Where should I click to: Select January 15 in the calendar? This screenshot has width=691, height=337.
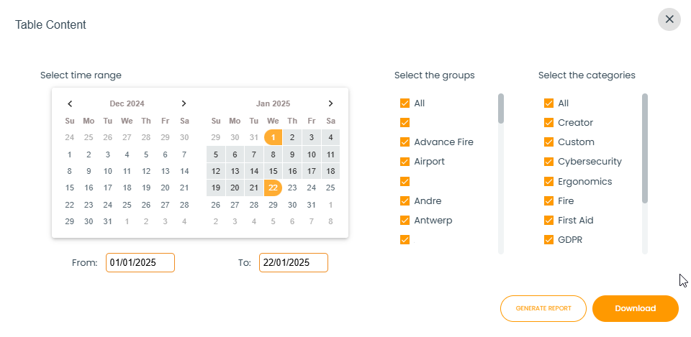tap(273, 171)
